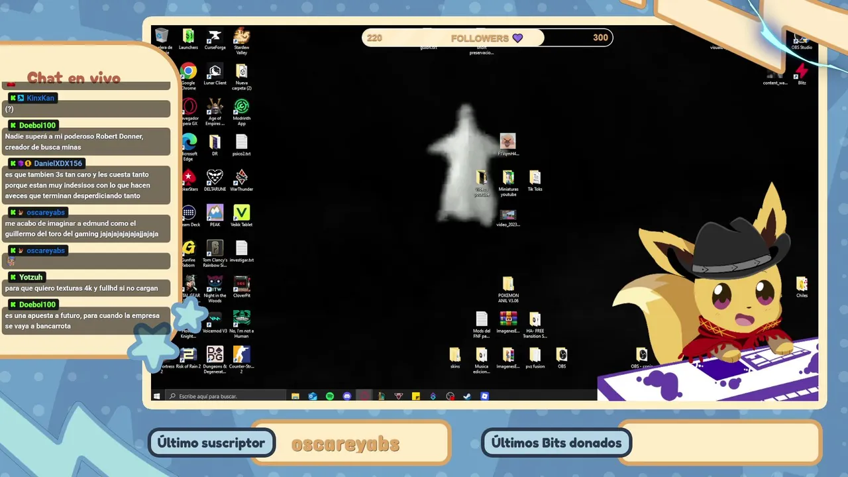The image size is (848, 477).
Task: Launch the Modrinth App shortcut
Action: pyautogui.click(x=241, y=112)
